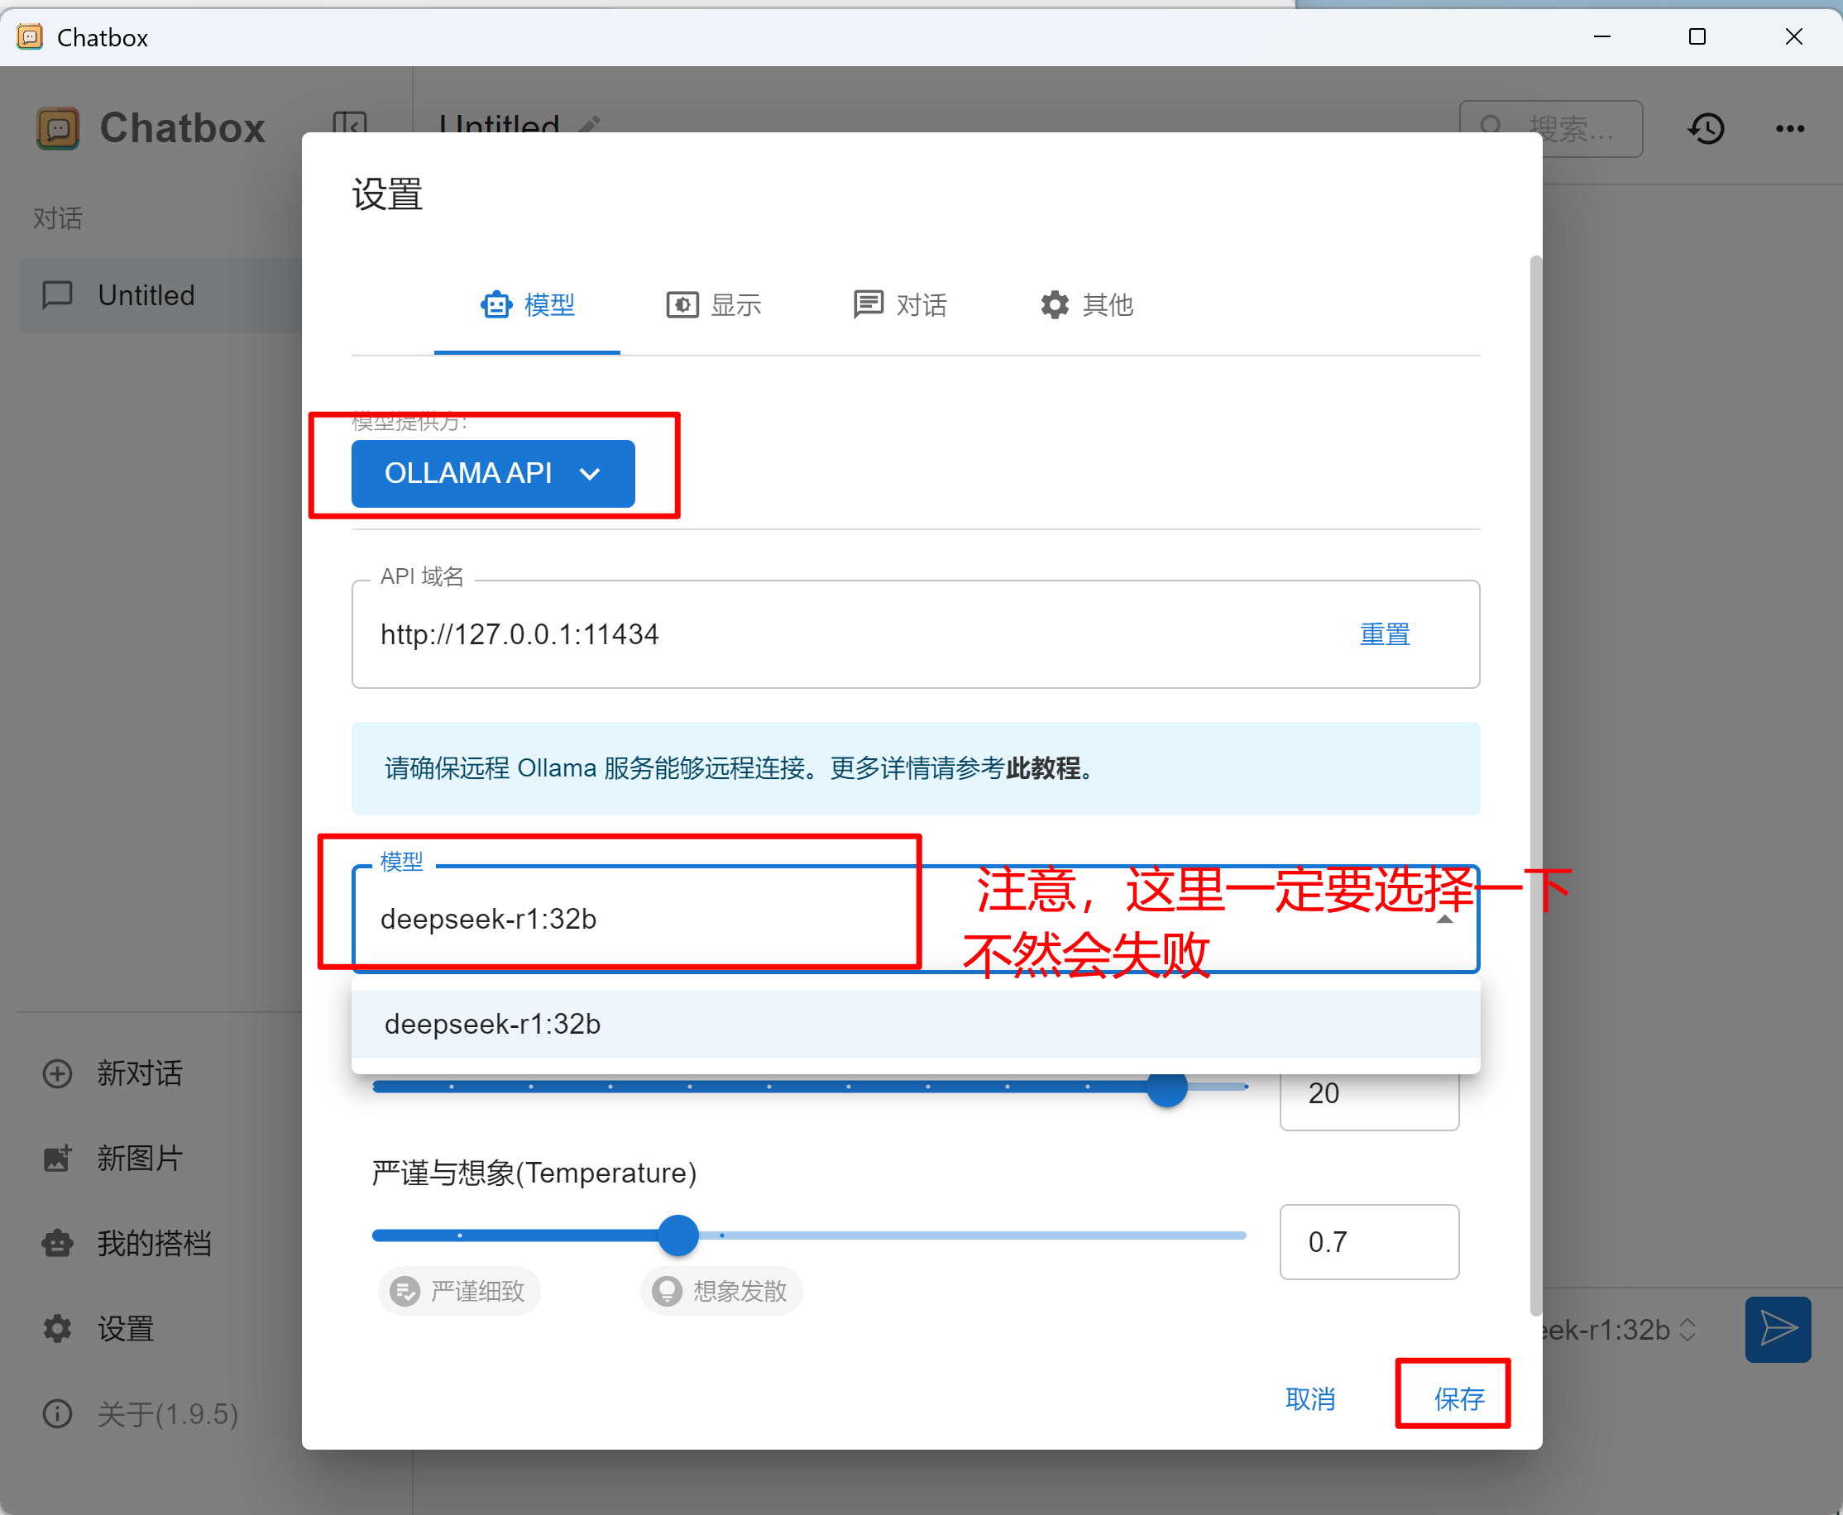Open 设置 from the sidebar
This screenshot has width=1843, height=1515.
coord(98,1328)
